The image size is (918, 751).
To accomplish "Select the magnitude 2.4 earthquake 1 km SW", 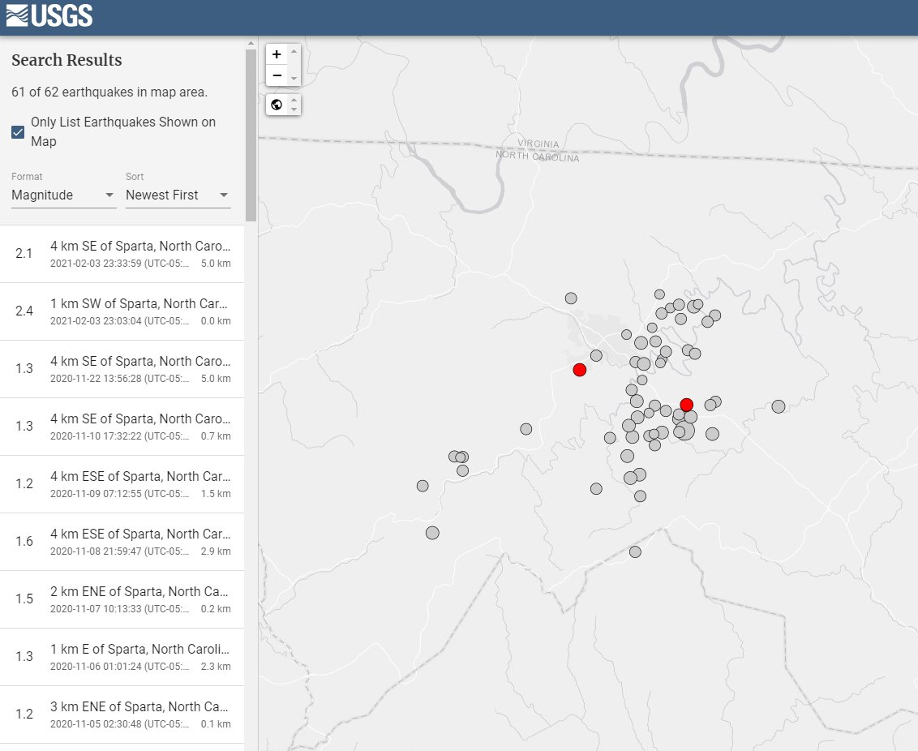I will point(122,311).
